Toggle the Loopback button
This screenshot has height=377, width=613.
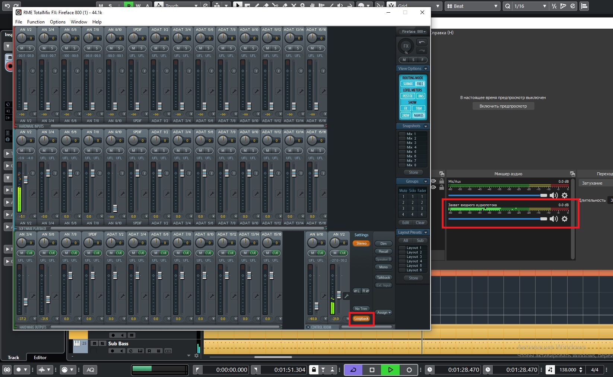click(x=361, y=319)
